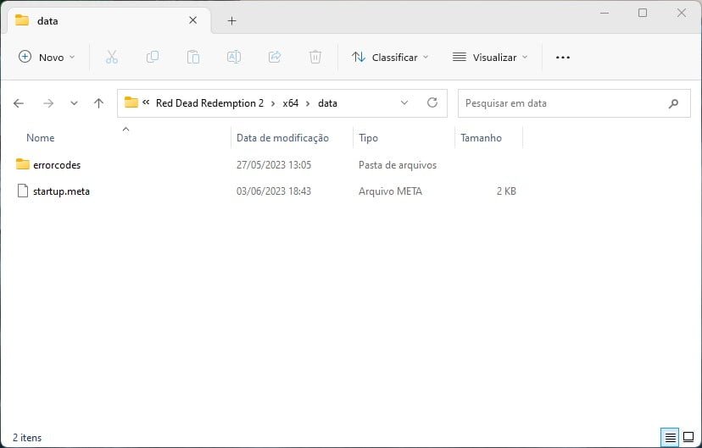
Task: Click date 03/06/2023 18:43
Action: point(274,191)
